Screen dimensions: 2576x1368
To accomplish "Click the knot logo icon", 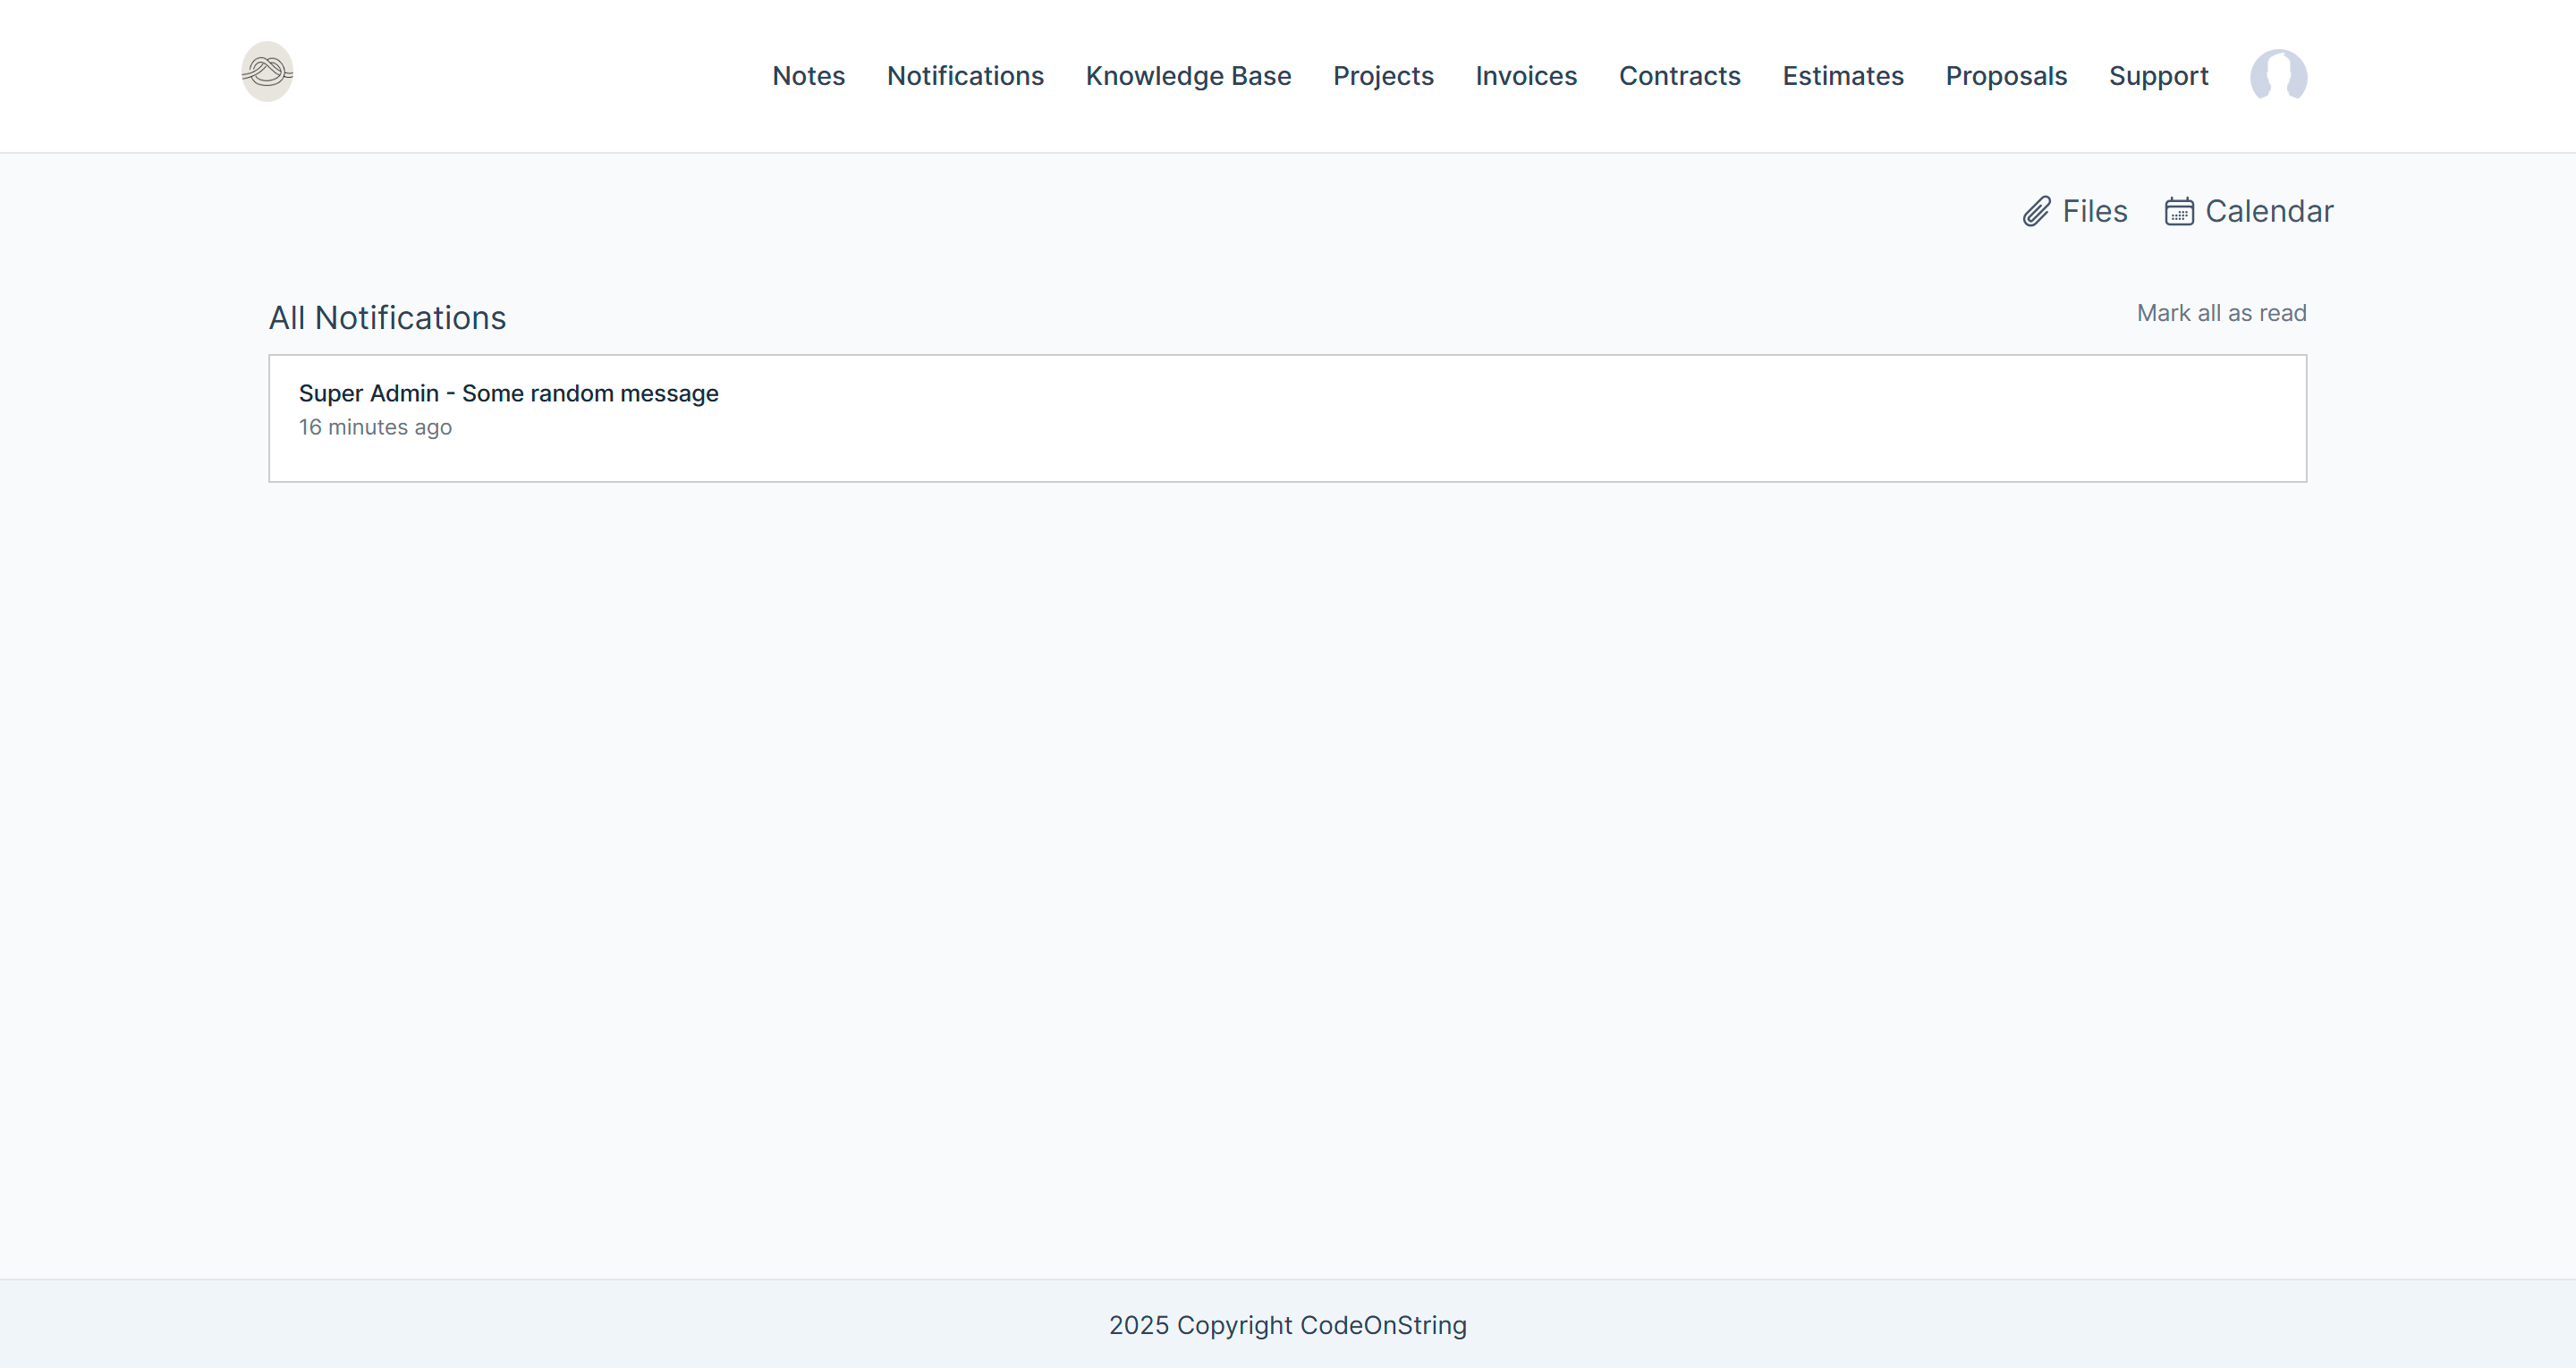I will [x=267, y=72].
